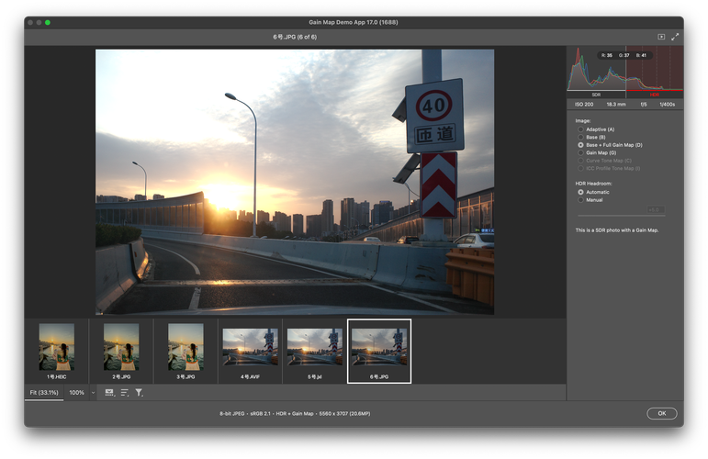This screenshot has width=708, height=459.
Task: Select the 4号.AVIF thumbnail
Action: (x=250, y=350)
